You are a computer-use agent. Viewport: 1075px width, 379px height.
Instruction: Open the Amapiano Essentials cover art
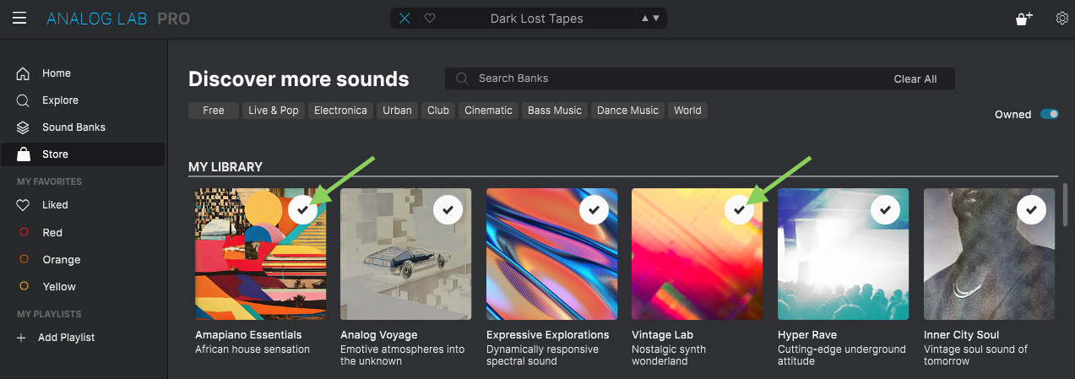[x=260, y=254]
